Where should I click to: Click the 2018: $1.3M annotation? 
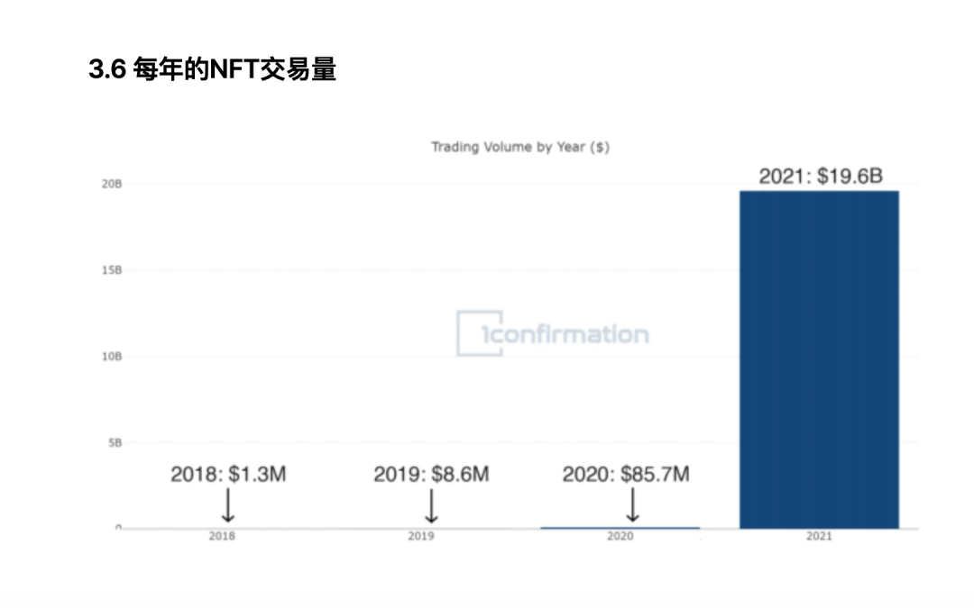click(228, 475)
